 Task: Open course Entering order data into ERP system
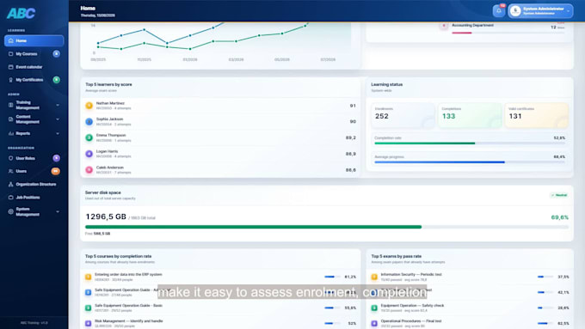pyautogui.click(x=220, y=277)
